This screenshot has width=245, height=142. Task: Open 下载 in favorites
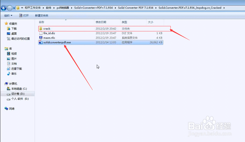coord(14,29)
